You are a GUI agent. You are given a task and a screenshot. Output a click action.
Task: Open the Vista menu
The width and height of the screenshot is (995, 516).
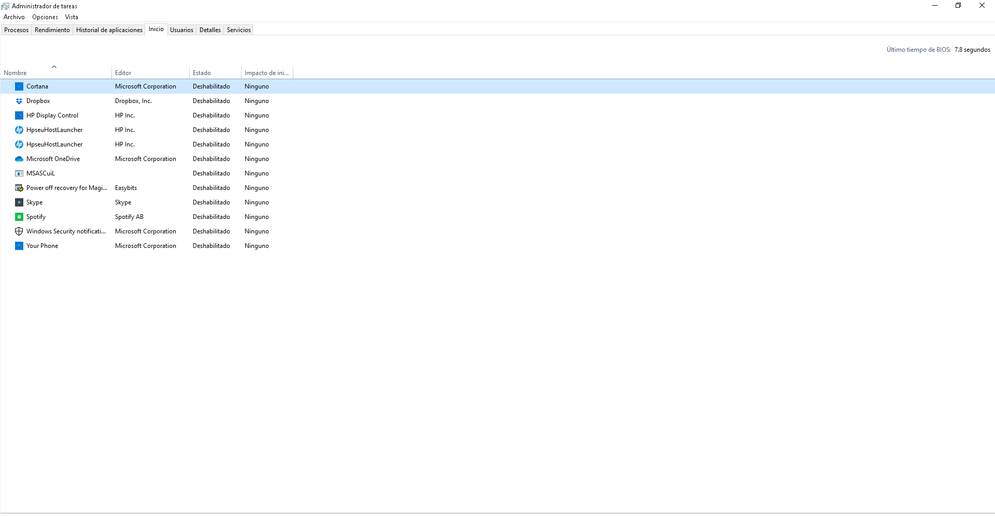(72, 17)
